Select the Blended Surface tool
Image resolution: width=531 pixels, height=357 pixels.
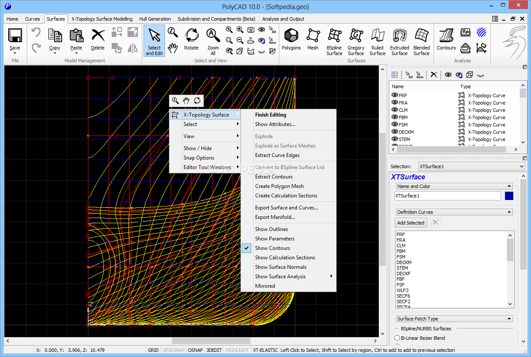pyautogui.click(x=422, y=42)
